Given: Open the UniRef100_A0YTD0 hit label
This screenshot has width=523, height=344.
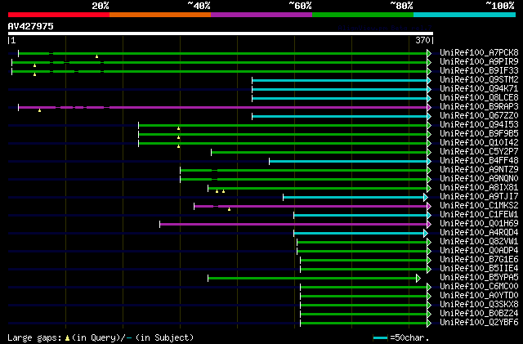Looking at the screenshot, I should click(x=479, y=296).
